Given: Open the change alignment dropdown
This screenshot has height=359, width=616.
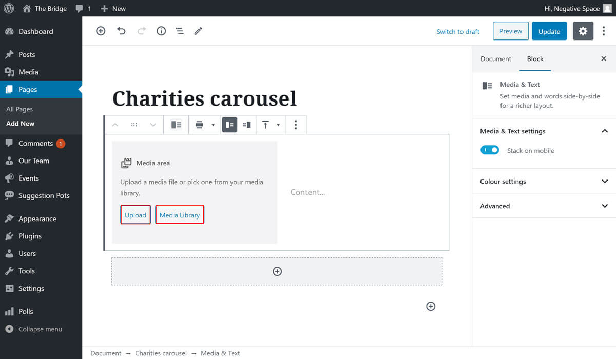Looking at the screenshot, I should tap(203, 125).
